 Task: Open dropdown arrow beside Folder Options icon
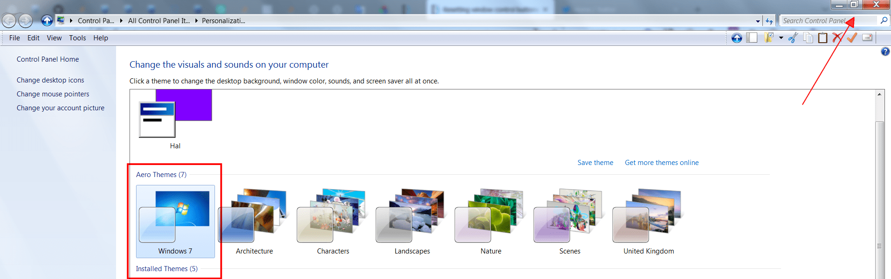click(781, 38)
